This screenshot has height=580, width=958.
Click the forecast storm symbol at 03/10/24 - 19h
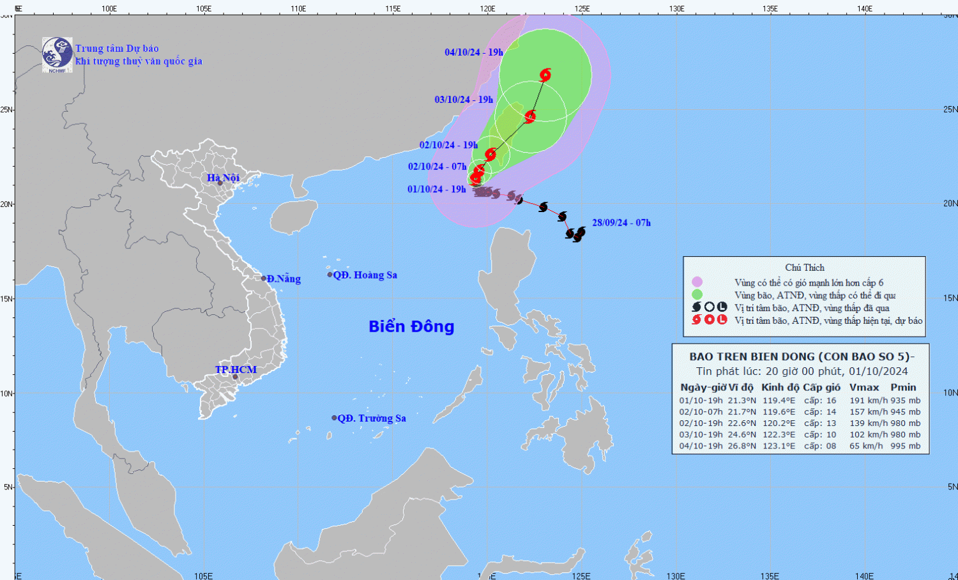pyautogui.click(x=530, y=116)
